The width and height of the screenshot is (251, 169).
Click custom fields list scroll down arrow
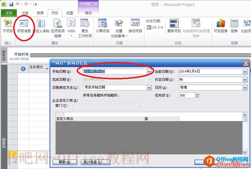pos(245,152)
